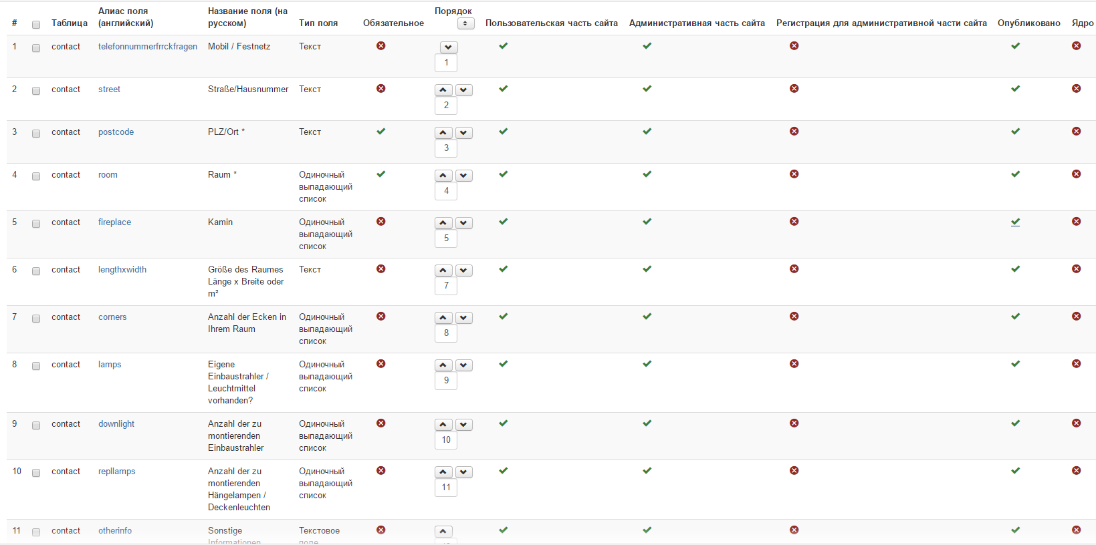
Task: Move the telefonnummerfrrckfragen field down
Action: coord(449,47)
